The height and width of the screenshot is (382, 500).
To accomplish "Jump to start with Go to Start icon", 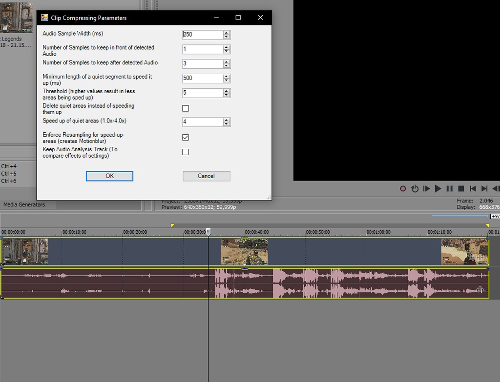I will (x=473, y=188).
